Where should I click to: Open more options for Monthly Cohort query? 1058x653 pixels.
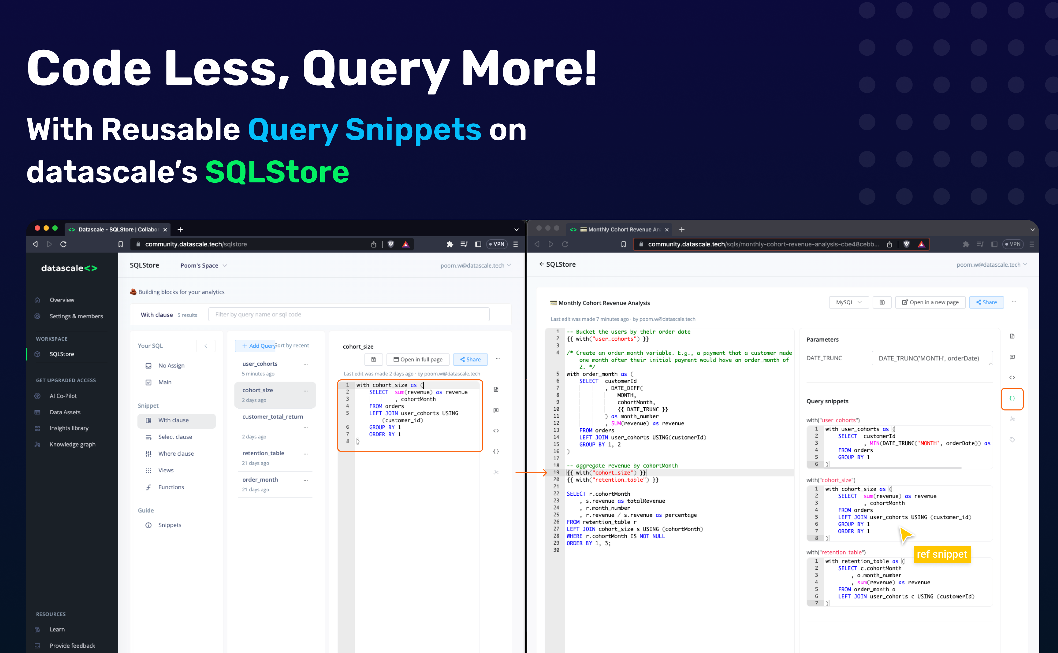coord(1014,302)
